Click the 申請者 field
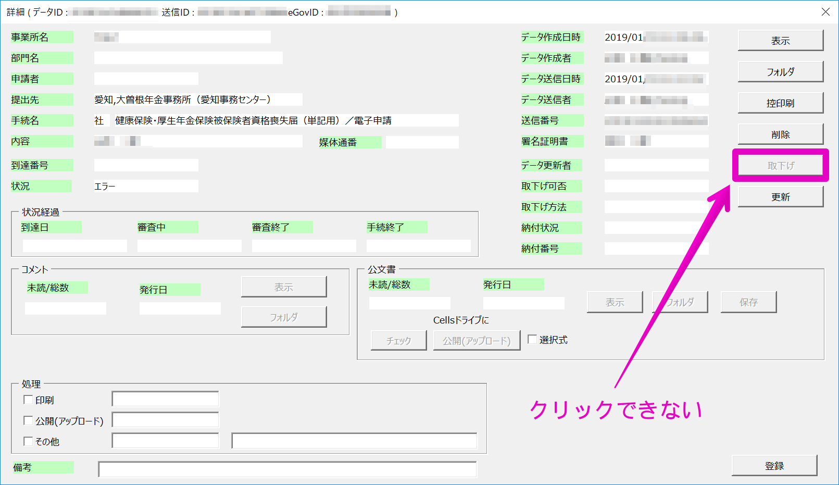Screen dimensions: 839x485 click(146, 79)
